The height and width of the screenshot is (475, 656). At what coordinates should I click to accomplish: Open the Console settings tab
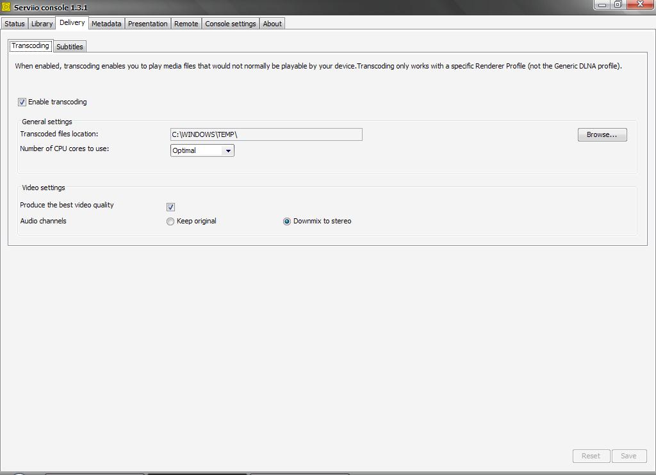(x=230, y=24)
